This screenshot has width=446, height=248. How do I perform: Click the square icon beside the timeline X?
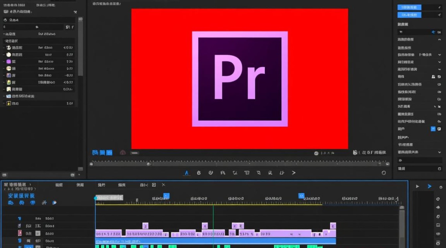pyautogui.click(x=154, y=185)
